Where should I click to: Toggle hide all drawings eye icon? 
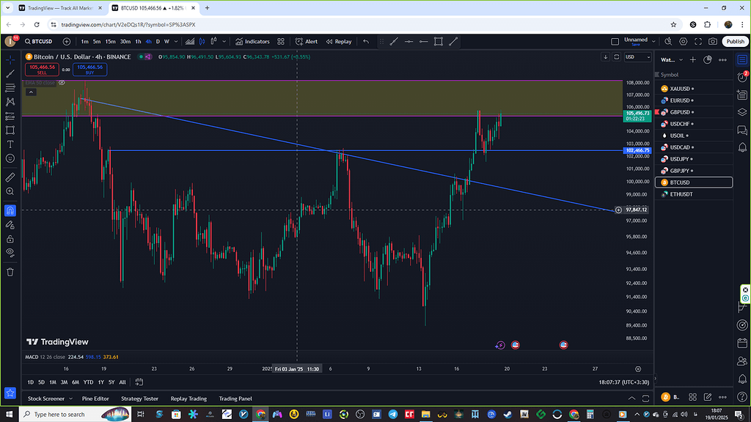click(x=10, y=253)
